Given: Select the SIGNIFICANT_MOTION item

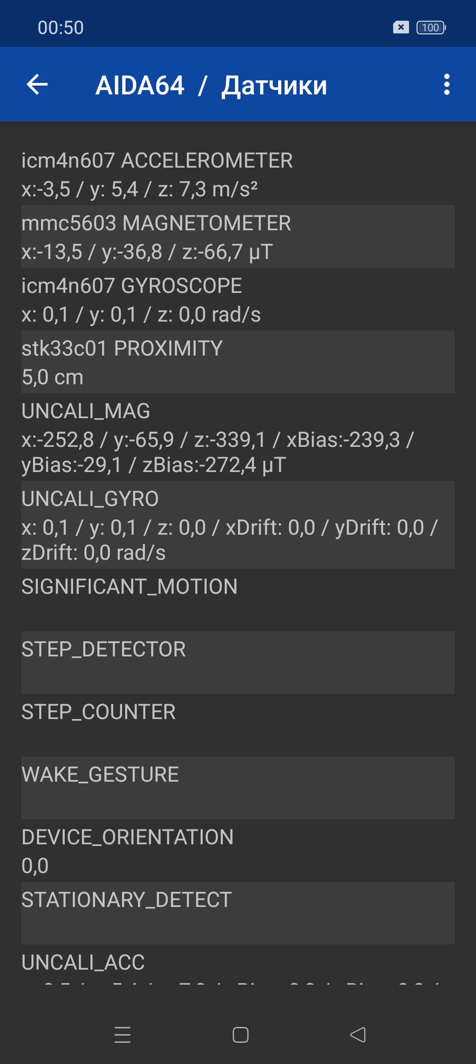Looking at the screenshot, I should tap(238, 600).
